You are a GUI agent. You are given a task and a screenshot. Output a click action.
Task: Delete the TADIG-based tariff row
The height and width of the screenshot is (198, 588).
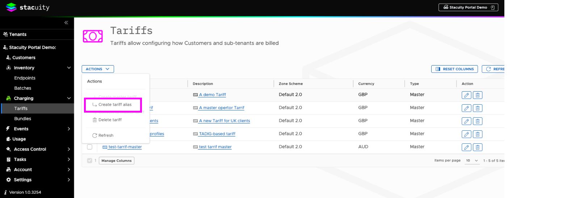pos(478,134)
